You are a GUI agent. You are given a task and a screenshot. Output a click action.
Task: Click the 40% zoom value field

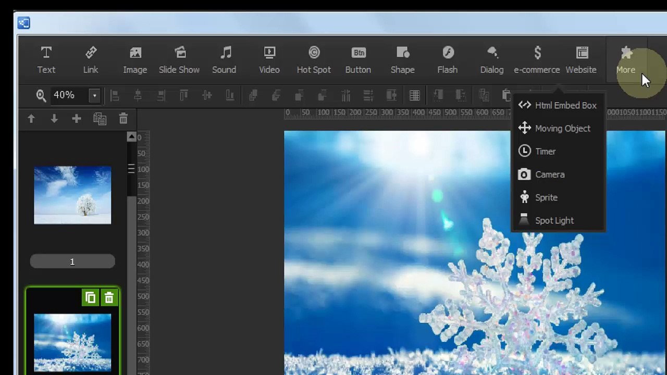tap(70, 95)
